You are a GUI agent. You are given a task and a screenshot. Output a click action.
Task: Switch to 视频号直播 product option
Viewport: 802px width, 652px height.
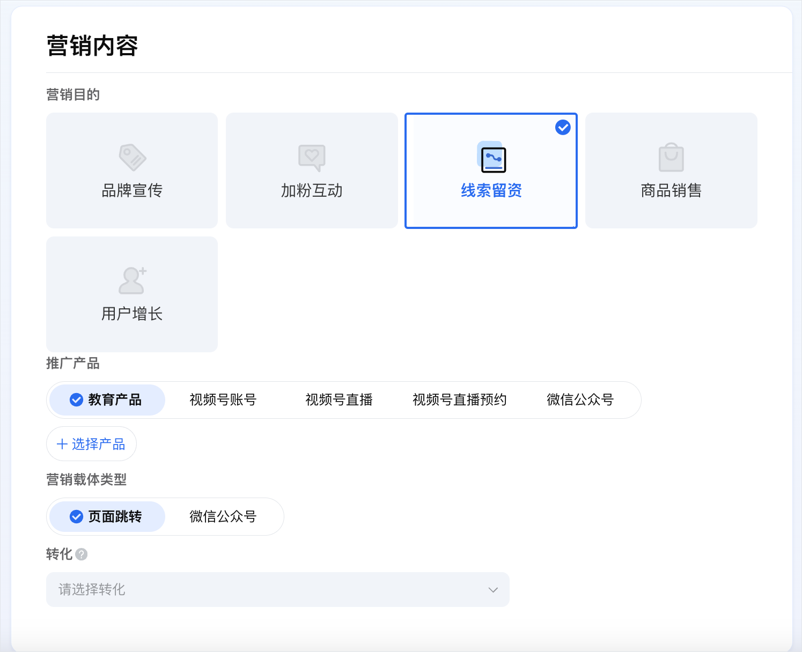339,400
